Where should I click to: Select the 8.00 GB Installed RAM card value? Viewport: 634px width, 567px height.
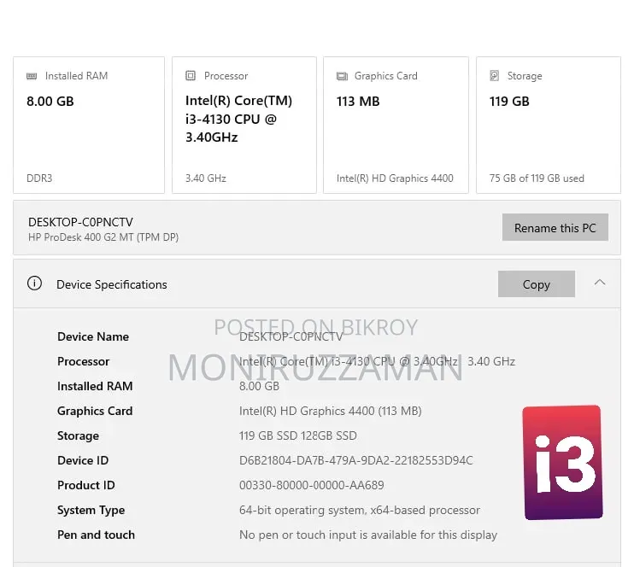point(50,101)
